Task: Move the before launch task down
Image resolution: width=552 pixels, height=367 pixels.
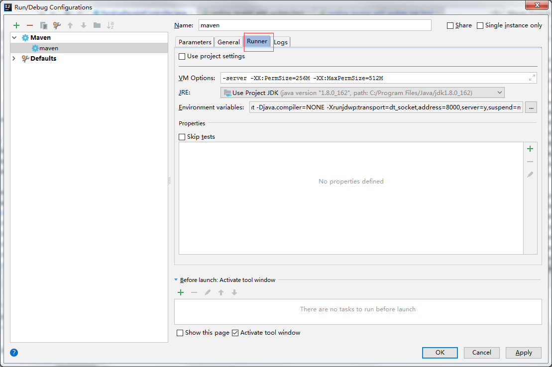Action: click(234, 292)
